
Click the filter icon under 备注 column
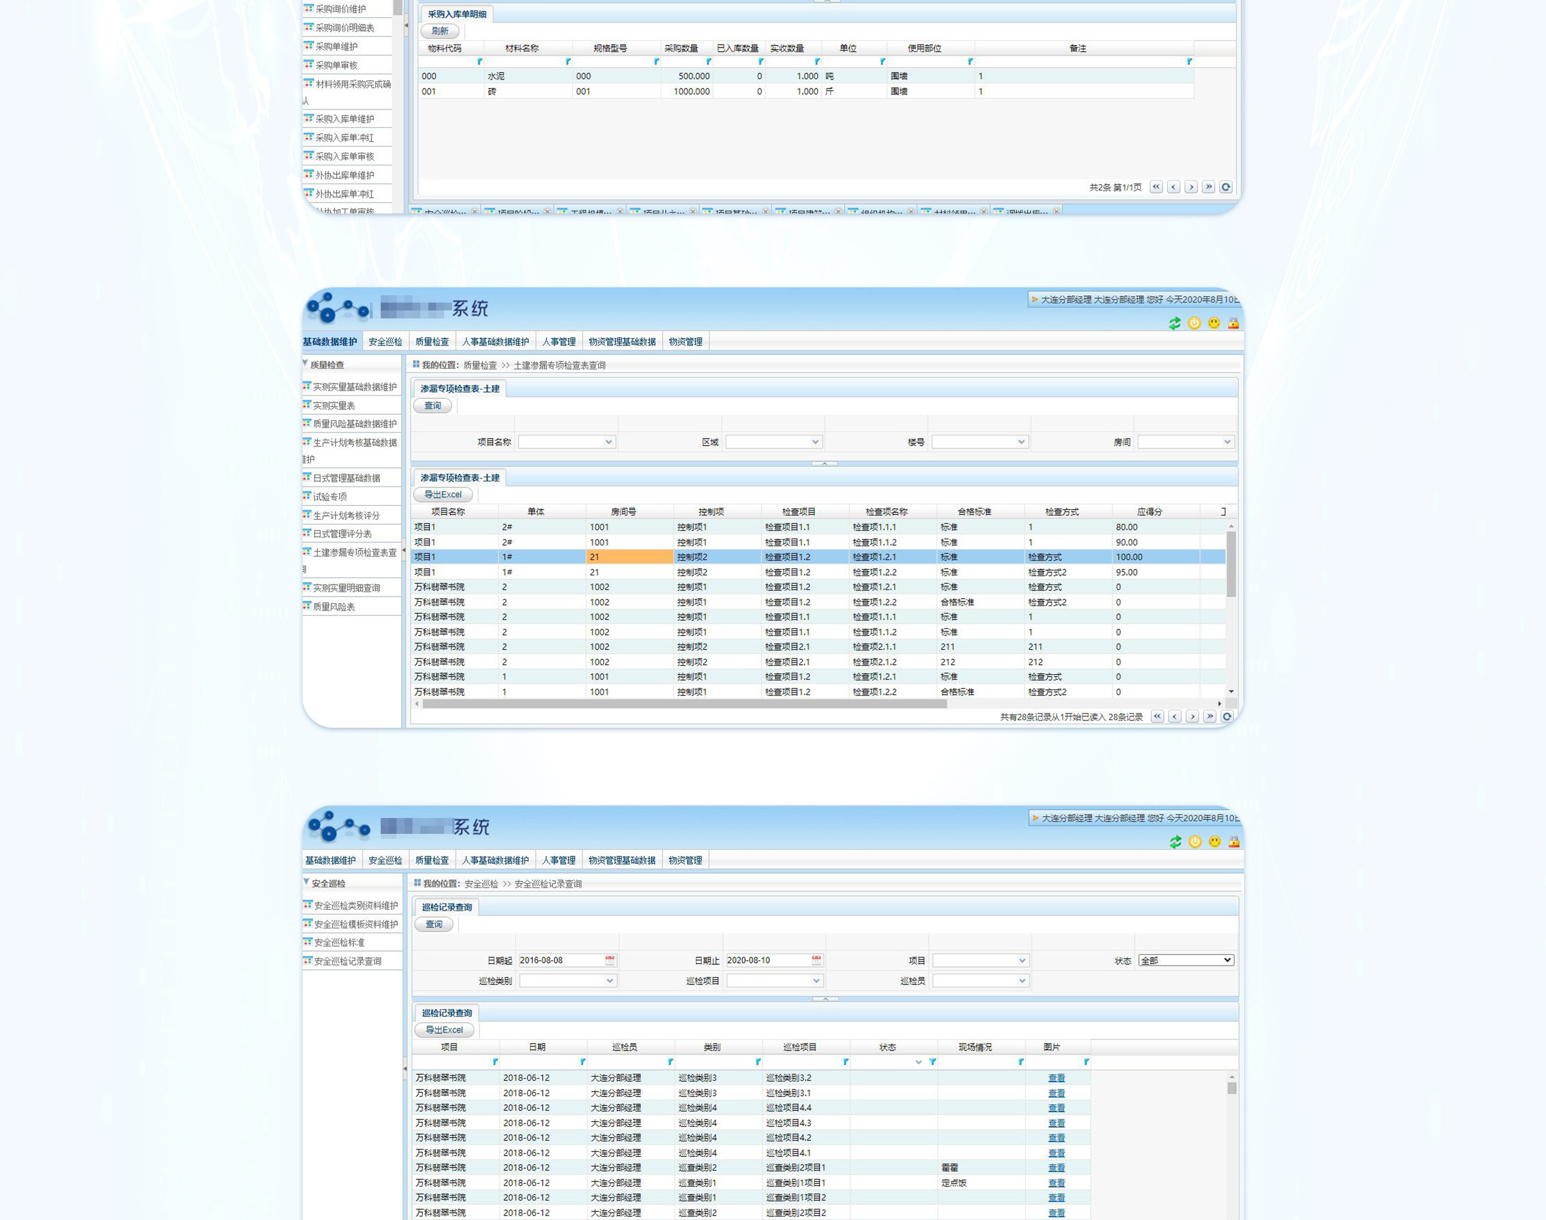point(1189,62)
